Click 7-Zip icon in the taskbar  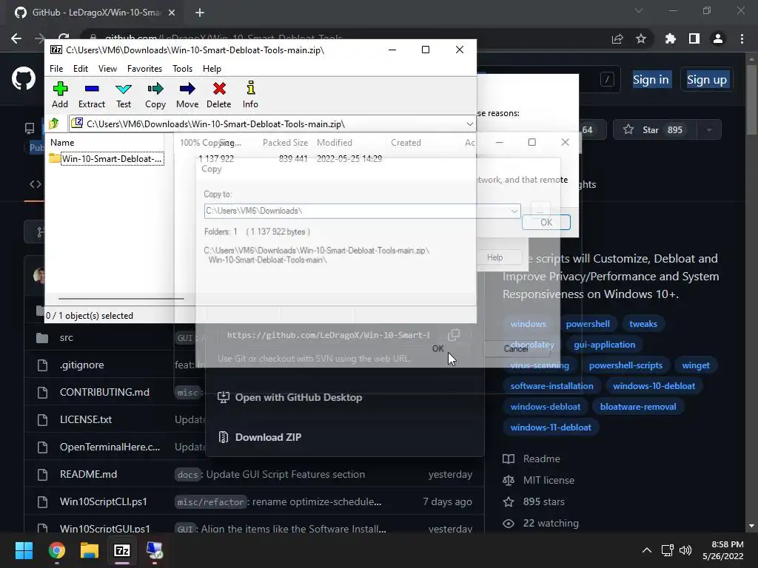122,550
